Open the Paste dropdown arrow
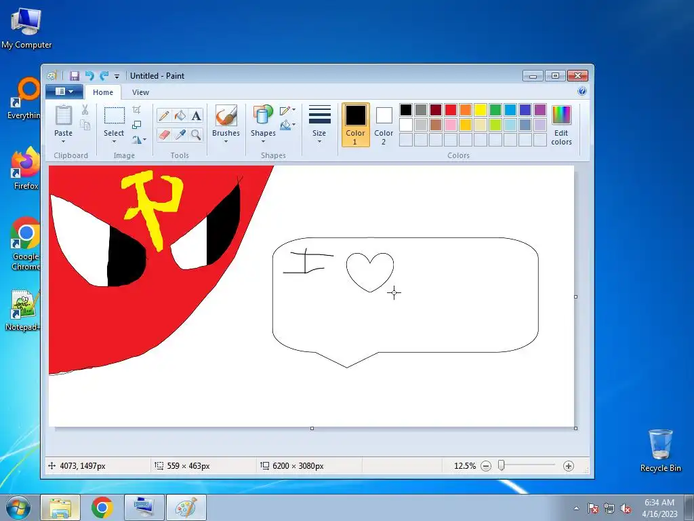Screen dimensions: 694x521 point(63,141)
